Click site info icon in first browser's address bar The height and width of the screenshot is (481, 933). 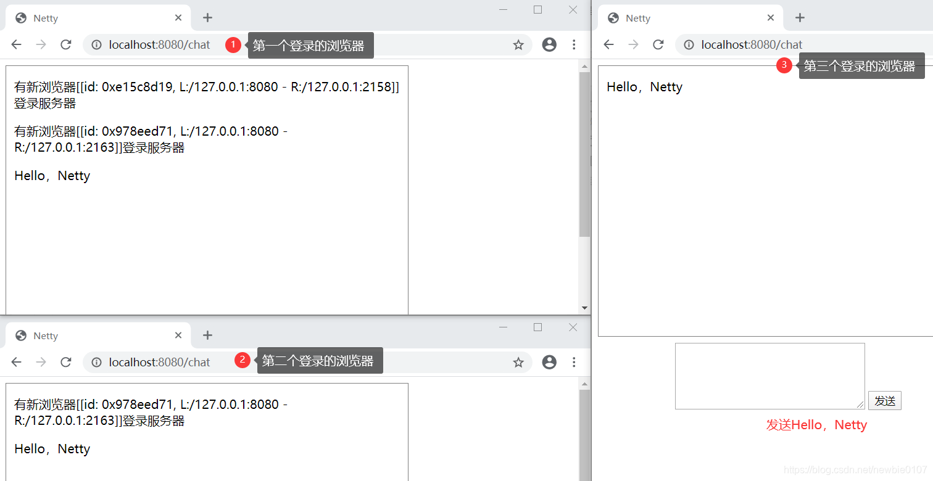(96, 44)
